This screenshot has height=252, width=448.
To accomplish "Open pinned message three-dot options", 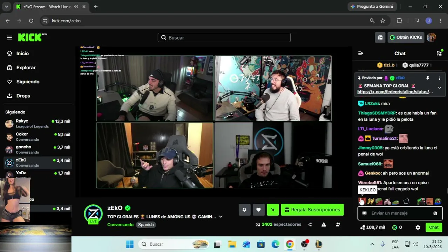I will pos(439,78).
